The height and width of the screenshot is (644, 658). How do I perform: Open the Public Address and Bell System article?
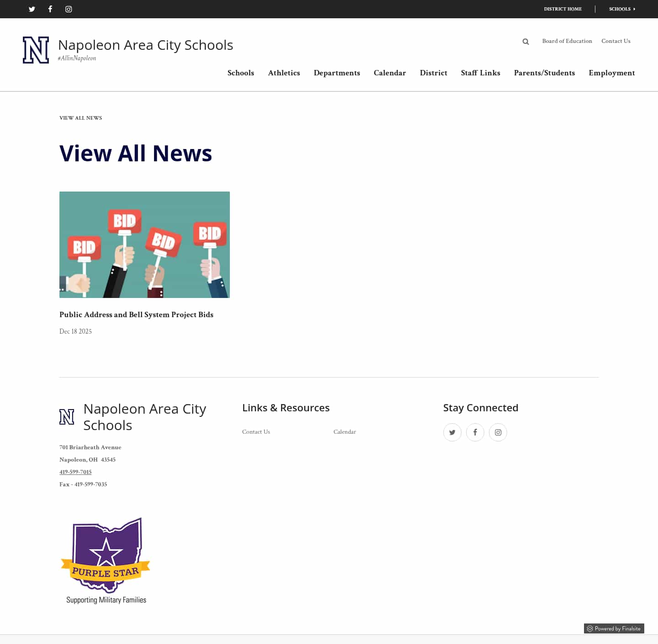click(136, 314)
